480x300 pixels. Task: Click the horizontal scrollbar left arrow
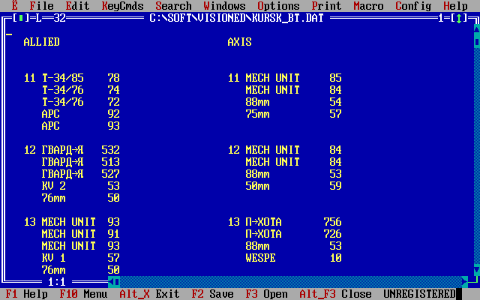coord(111,282)
